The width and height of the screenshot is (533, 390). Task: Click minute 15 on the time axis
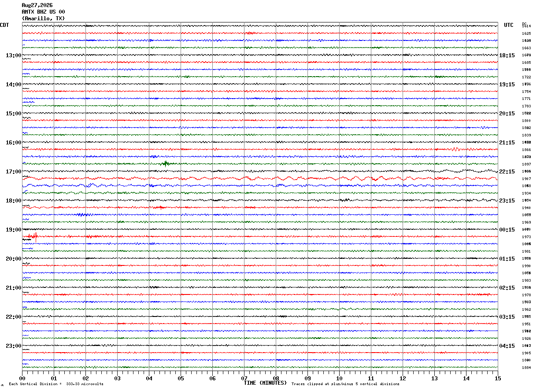pyautogui.click(x=498, y=378)
